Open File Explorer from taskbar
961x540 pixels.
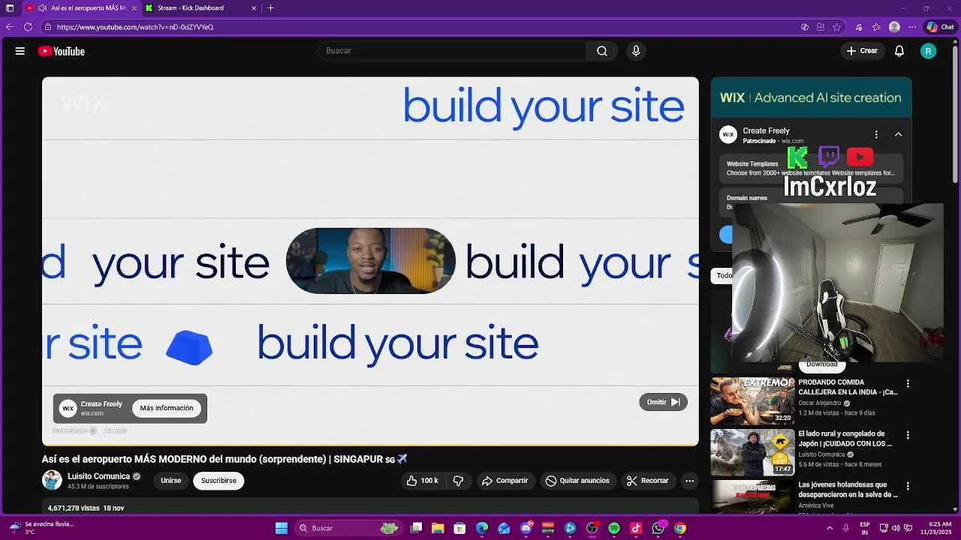pyautogui.click(x=438, y=528)
